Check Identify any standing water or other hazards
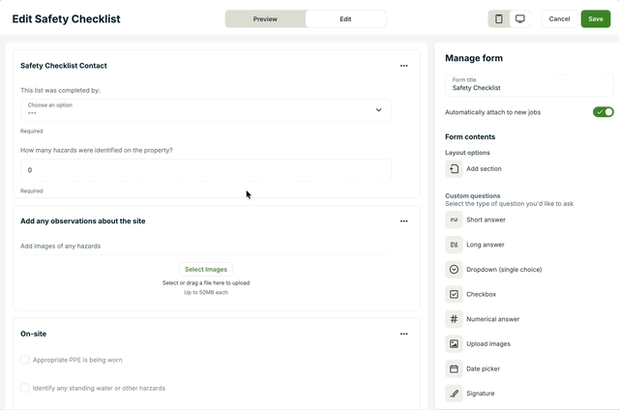Screen dimensions: 619x410 click(x=25, y=388)
